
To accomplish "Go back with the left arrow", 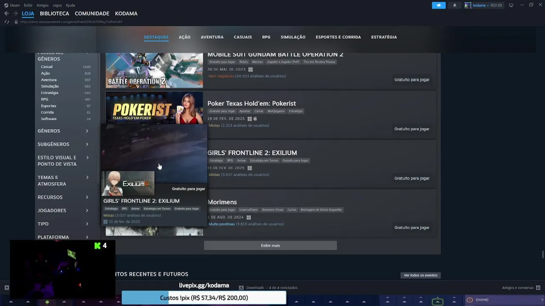I will coord(6,14).
